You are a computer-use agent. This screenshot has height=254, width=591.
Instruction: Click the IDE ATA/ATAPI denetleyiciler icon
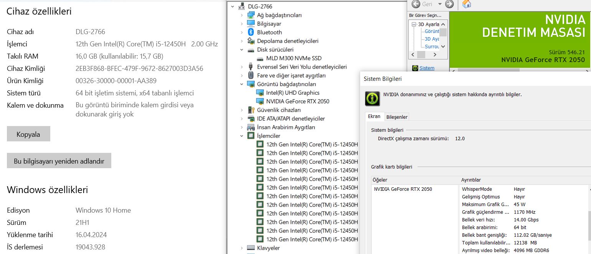tap(251, 118)
